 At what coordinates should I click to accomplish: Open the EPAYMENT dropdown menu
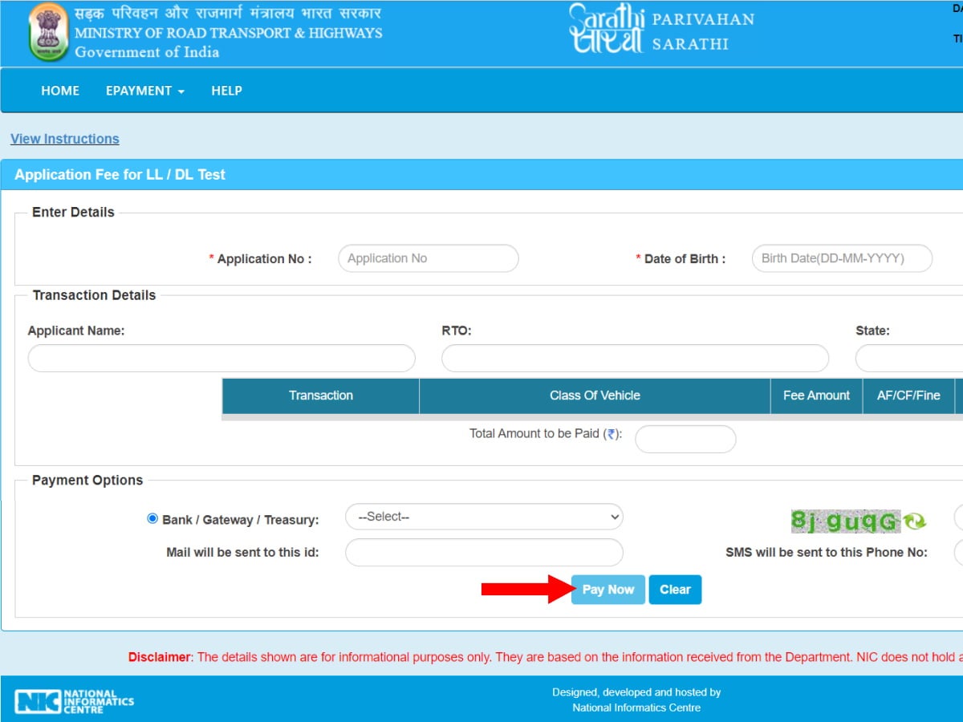pos(138,91)
